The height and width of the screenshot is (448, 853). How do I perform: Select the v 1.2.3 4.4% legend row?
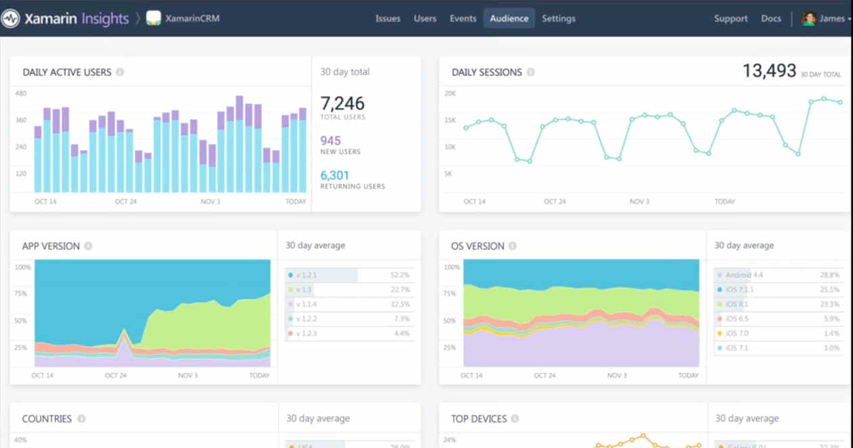(x=349, y=333)
